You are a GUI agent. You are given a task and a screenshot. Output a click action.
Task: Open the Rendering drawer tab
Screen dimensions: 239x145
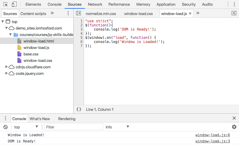pos(67,119)
